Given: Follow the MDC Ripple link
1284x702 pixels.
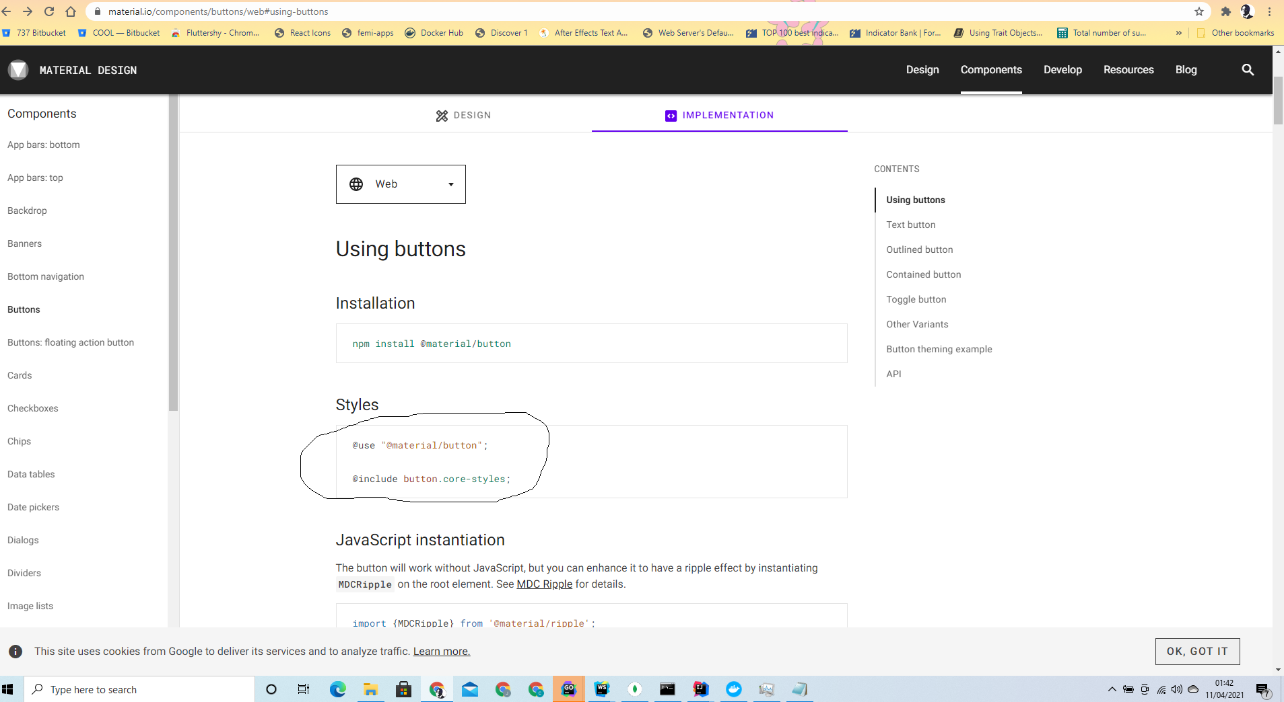Looking at the screenshot, I should (x=544, y=584).
